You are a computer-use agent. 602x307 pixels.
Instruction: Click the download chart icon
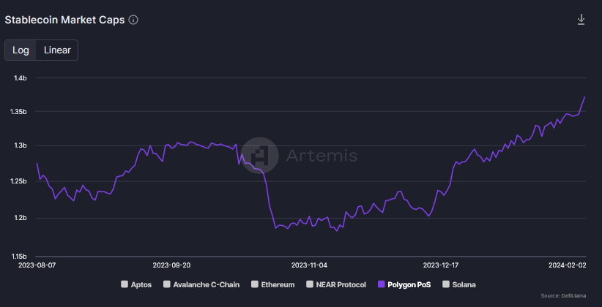581,20
